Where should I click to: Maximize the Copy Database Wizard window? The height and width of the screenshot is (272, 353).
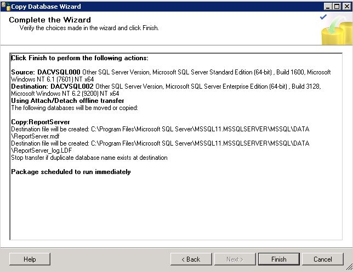coord(337,7)
